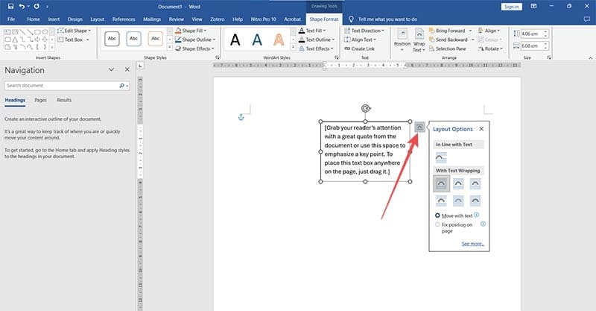Select Fix position on page option
The image size is (596, 311).
(437, 224)
